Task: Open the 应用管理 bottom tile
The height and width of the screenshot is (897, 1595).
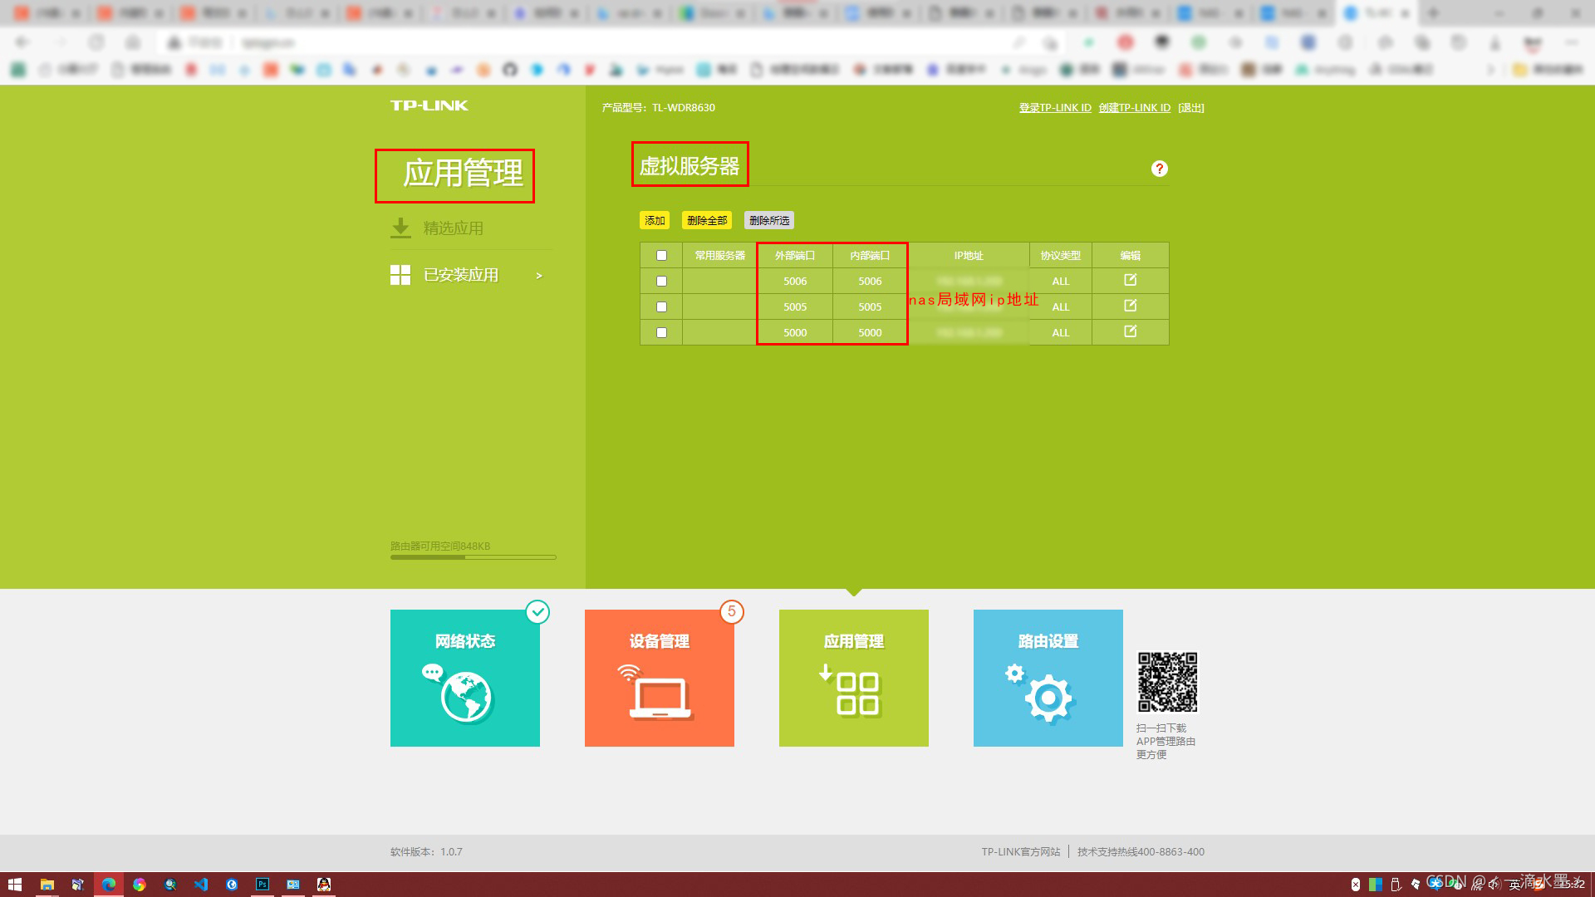Action: point(854,678)
